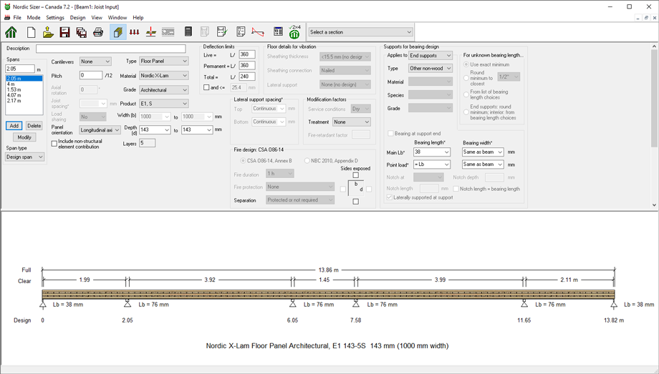The width and height of the screenshot is (659, 374).
Task: Open the loads view red arrows icon
Action: [x=135, y=32]
